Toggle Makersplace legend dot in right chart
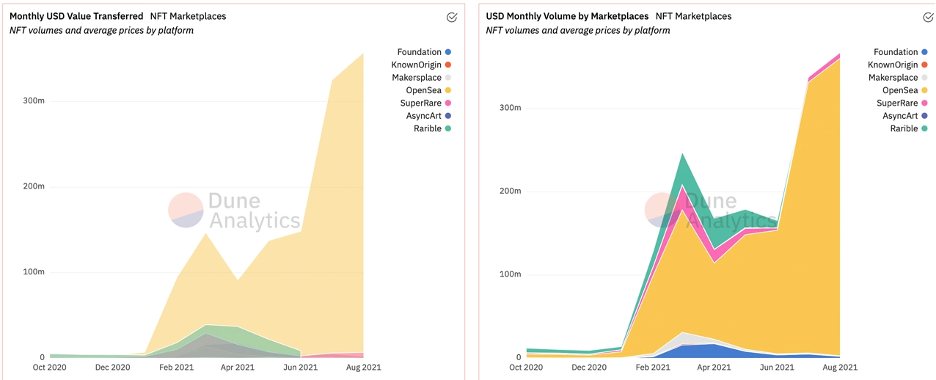The height and width of the screenshot is (380, 936). click(925, 78)
